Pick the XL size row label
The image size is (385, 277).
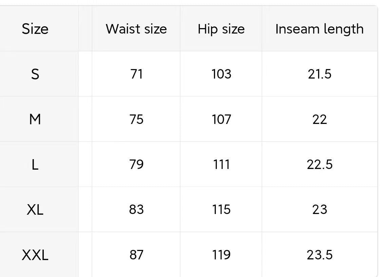[35, 210]
